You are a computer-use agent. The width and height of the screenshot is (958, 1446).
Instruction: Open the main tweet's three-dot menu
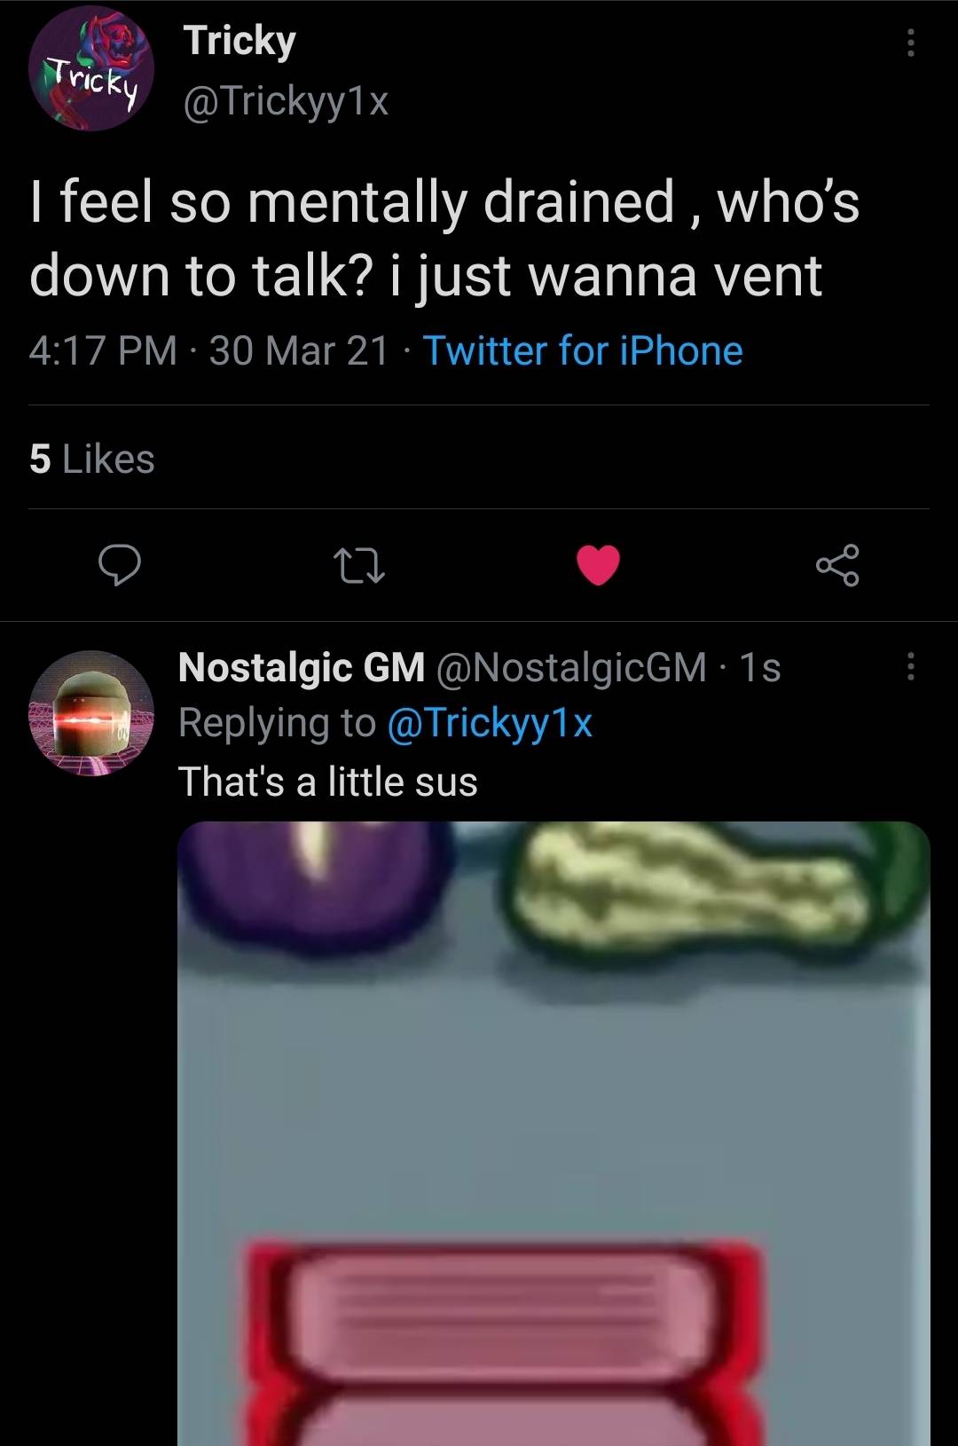tap(909, 43)
